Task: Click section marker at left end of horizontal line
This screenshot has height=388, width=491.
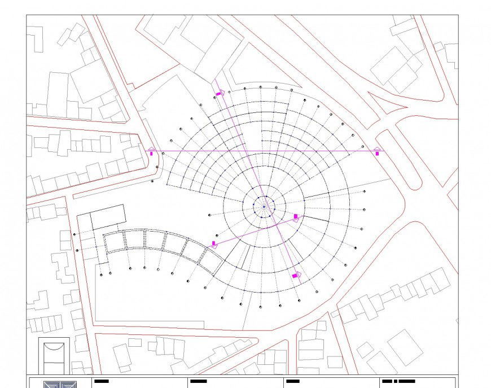Action: tap(151, 151)
